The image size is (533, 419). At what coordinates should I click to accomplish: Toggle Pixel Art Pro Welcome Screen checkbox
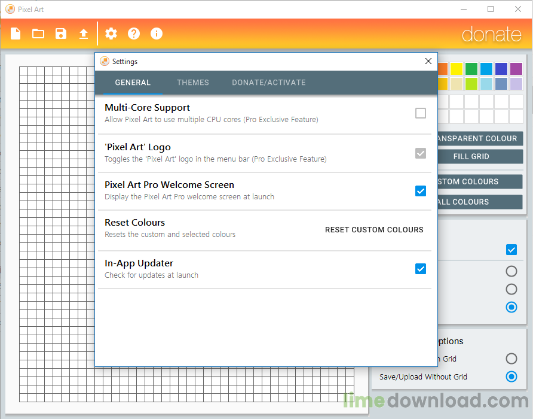pos(421,191)
